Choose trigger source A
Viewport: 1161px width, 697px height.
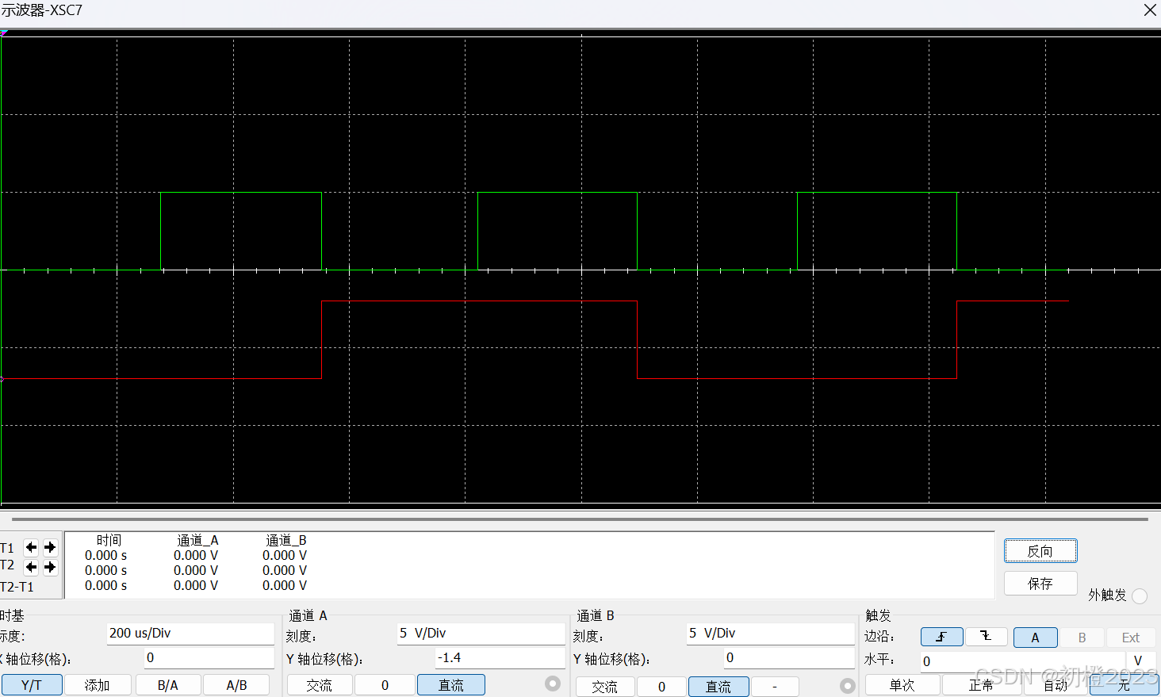[1035, 638]
